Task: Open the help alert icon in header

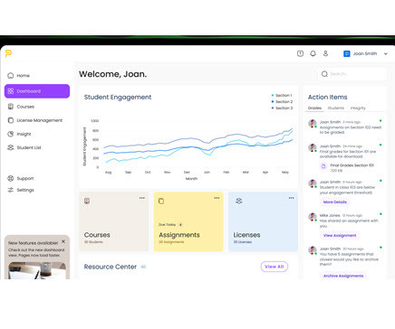Action: 300,53
